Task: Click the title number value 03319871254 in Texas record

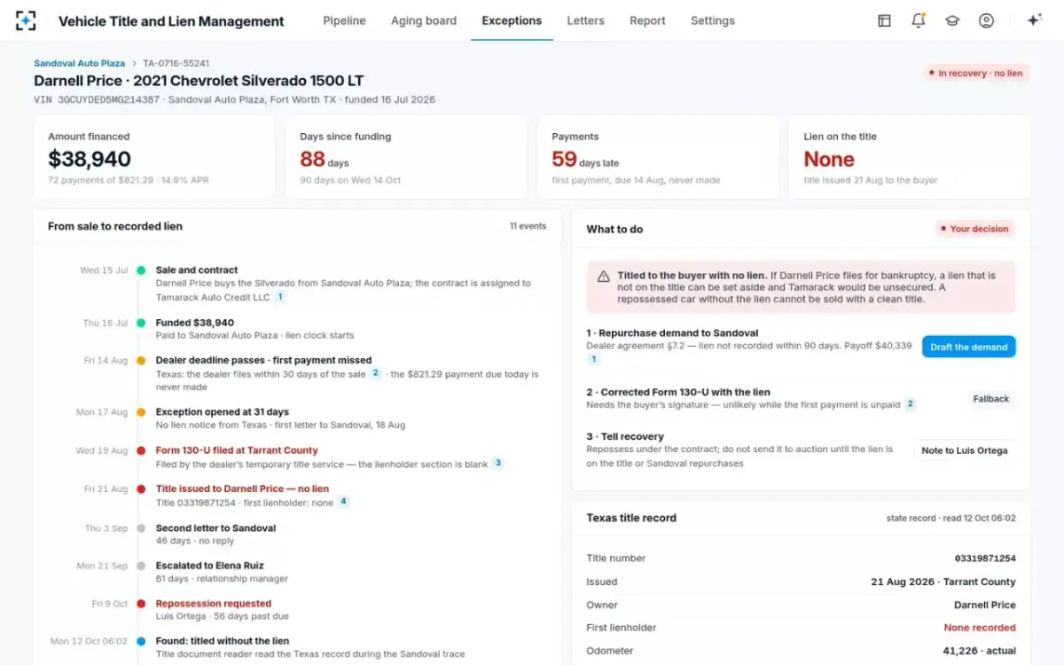Action: 985,559
